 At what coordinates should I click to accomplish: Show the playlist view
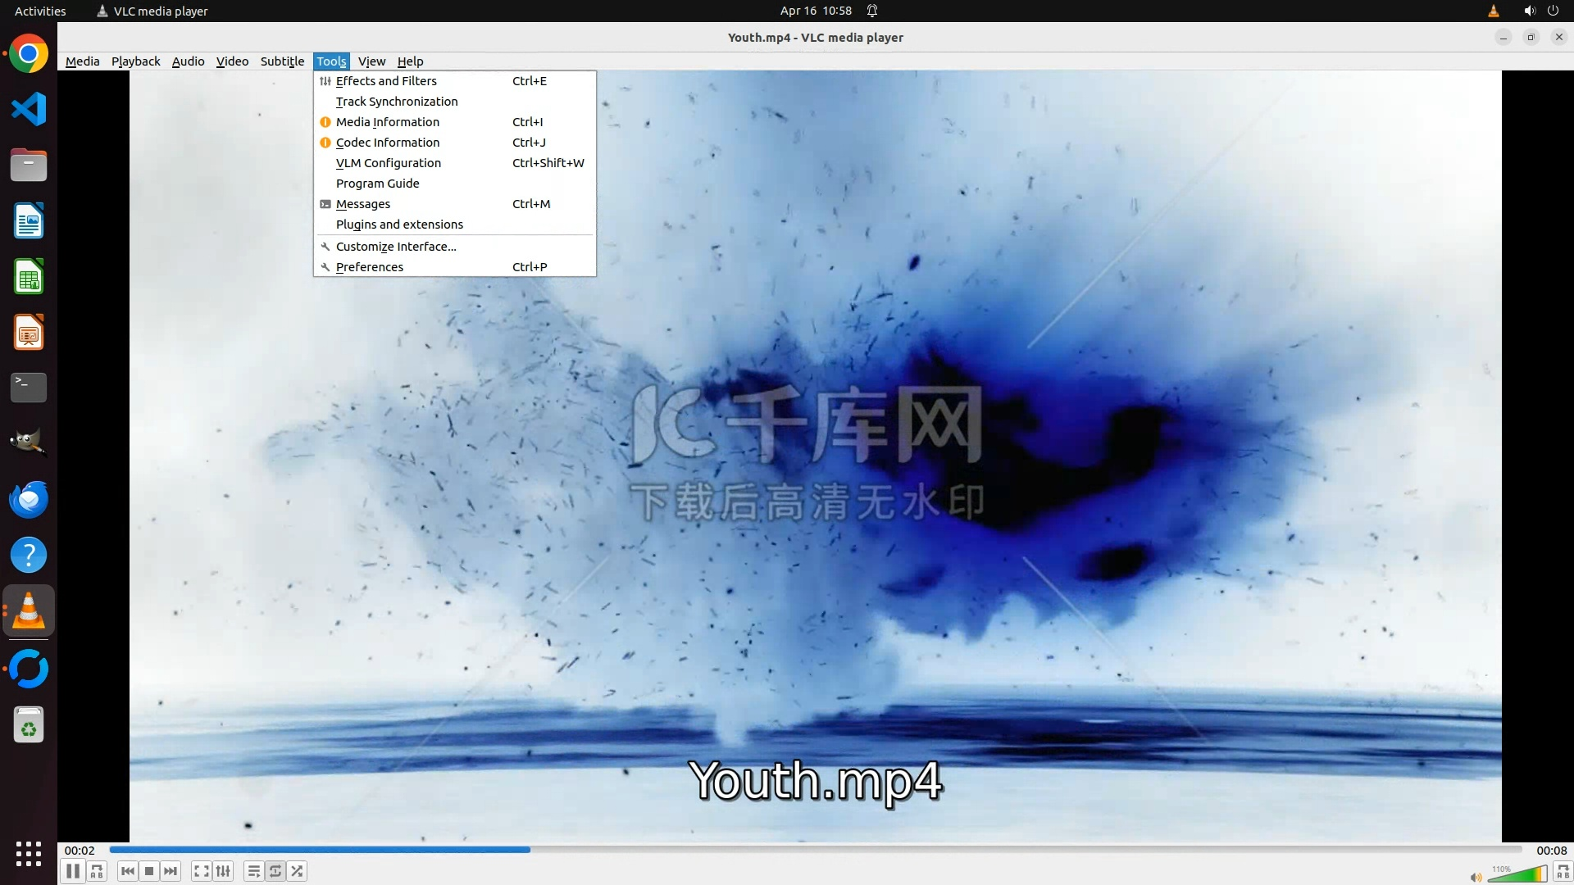pos(253,871)
